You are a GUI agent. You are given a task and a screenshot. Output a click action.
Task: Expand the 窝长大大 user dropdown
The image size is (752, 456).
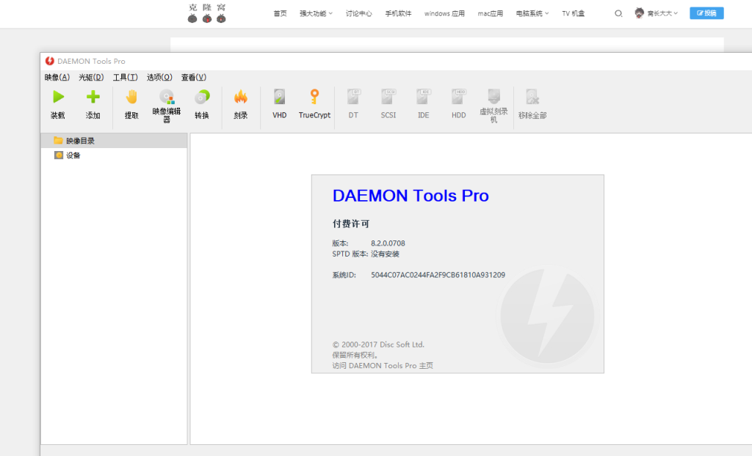click(662, 13)
